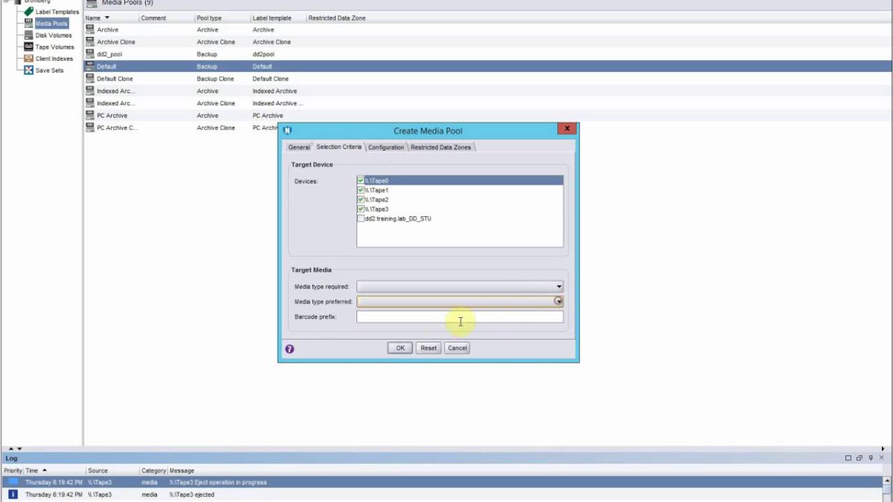Screen dimensions: 893x502
Task: Switch to the General tab
Action: [x=299, y=147]
